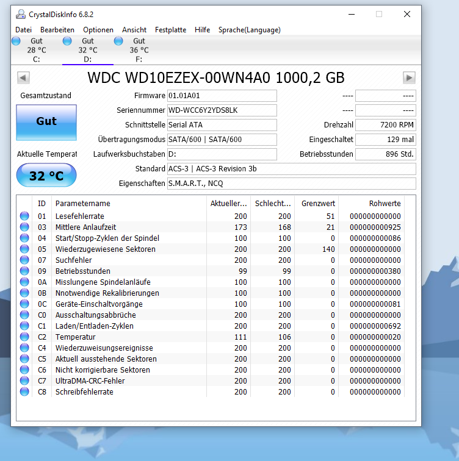Click the WDC WD10EZEX-00WN4A0 disk title
The image size is (459, 461).
tap(216, 78)
